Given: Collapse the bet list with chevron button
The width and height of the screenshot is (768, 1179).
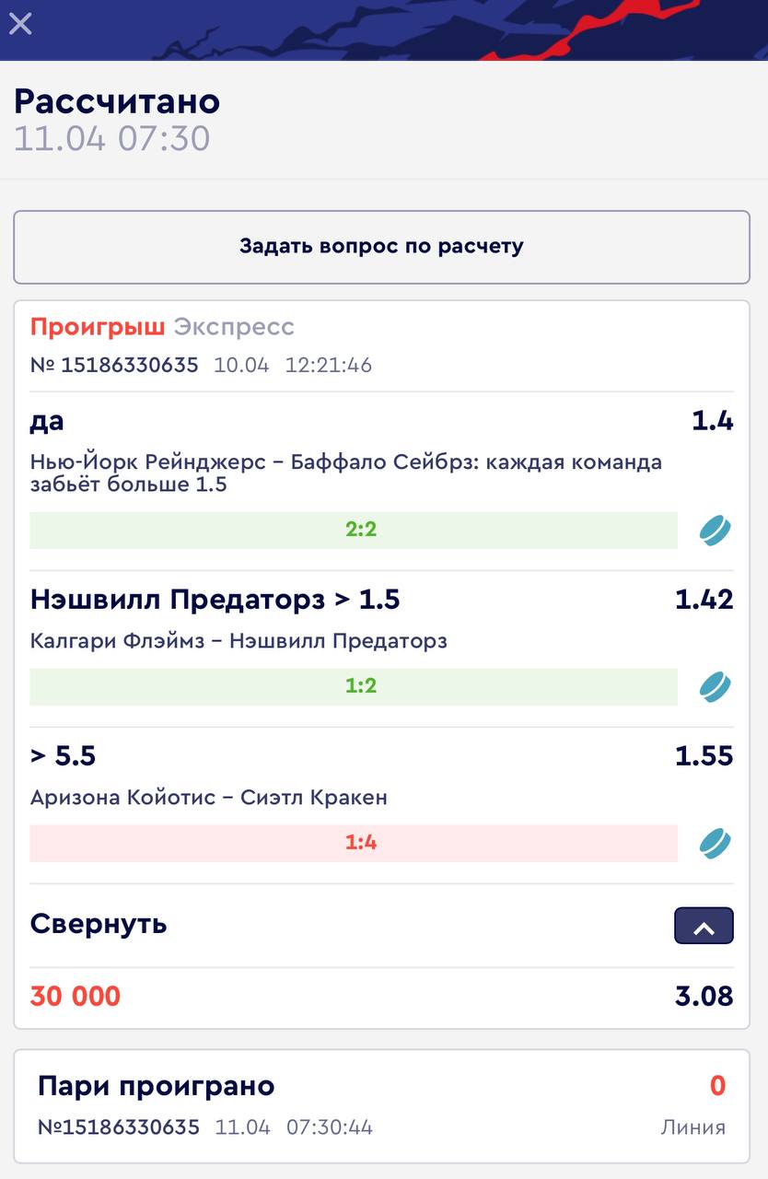Looking at the screenshot, I should (704, 926).
